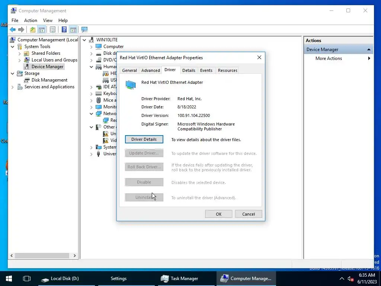Switch to Task Manager on the taskbar

tap(186, 279)
